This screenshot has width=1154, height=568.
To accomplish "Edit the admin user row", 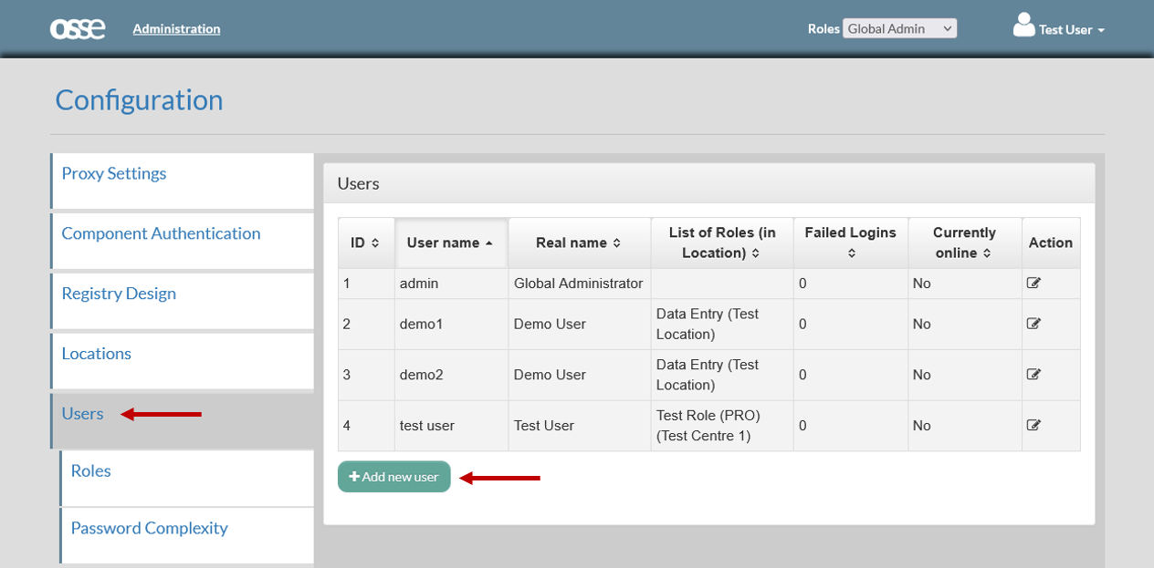I will 1033,284.
